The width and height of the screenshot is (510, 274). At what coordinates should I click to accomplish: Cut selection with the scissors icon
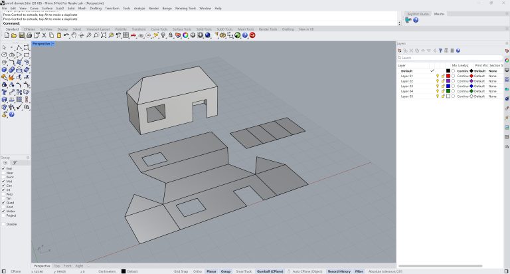(44, 35)
